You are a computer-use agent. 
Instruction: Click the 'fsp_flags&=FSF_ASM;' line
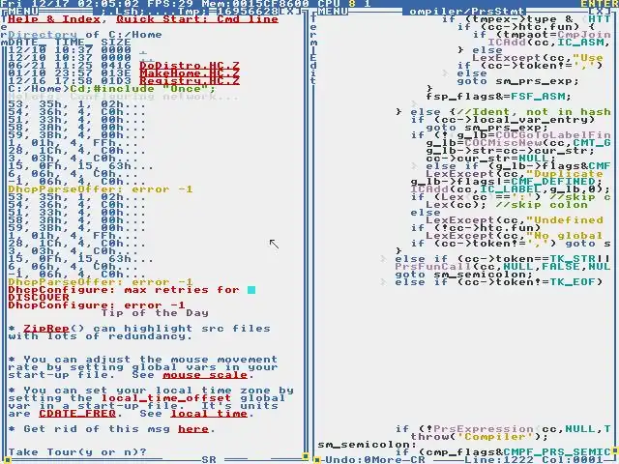[499, 97]
